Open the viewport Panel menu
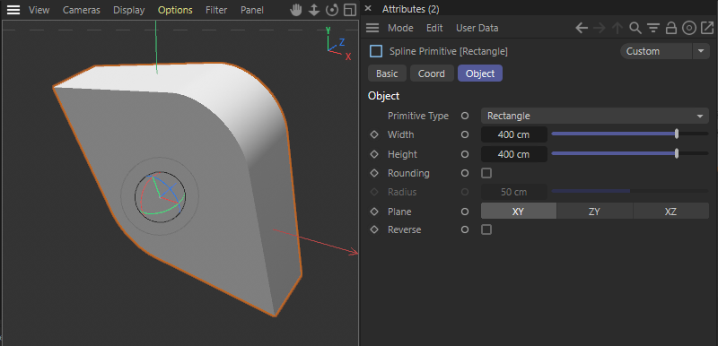This screenshot has width=718, height=346. (x=252, y=10)
